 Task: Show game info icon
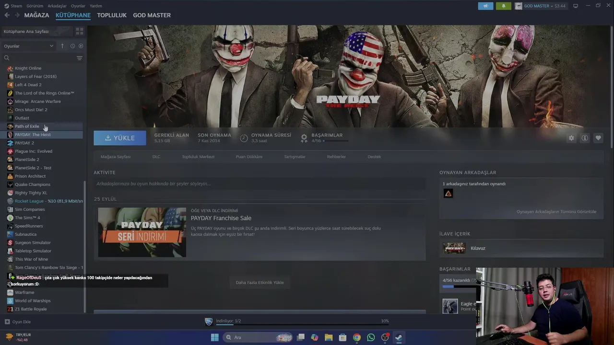(x=585, y=138)
